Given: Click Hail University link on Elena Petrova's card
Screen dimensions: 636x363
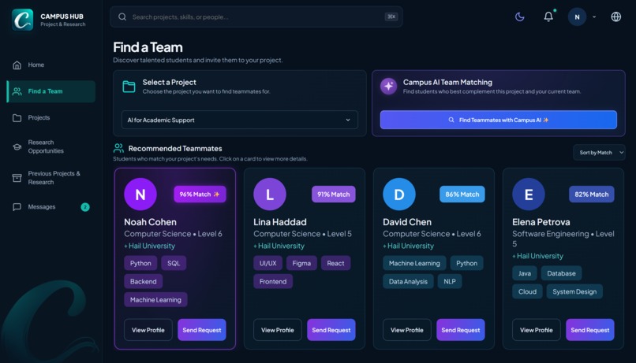Looking at the screenshot, I should coord(538,256).
